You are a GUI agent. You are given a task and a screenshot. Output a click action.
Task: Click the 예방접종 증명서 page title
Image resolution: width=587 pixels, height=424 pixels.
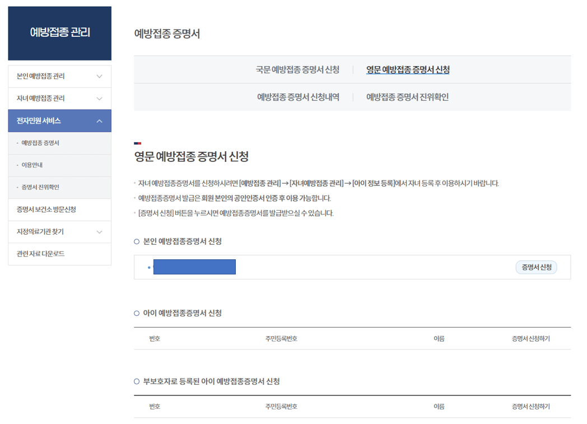point(165,34)
